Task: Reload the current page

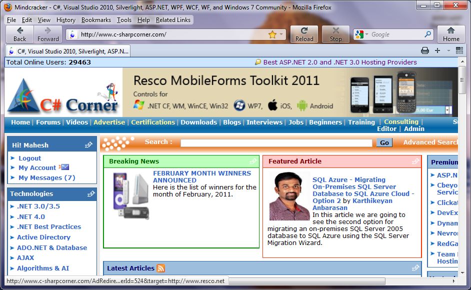Action: pyautogui.click(x=304, y=34)
